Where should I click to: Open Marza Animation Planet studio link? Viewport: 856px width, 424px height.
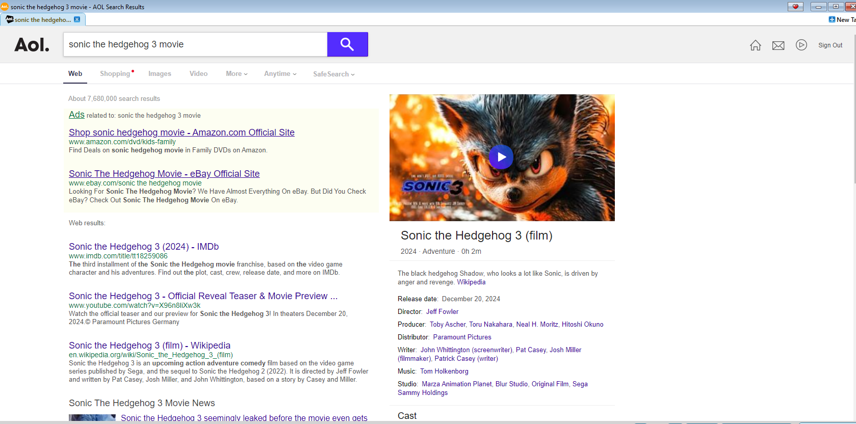pyautogui.click(x=457, y=384)
